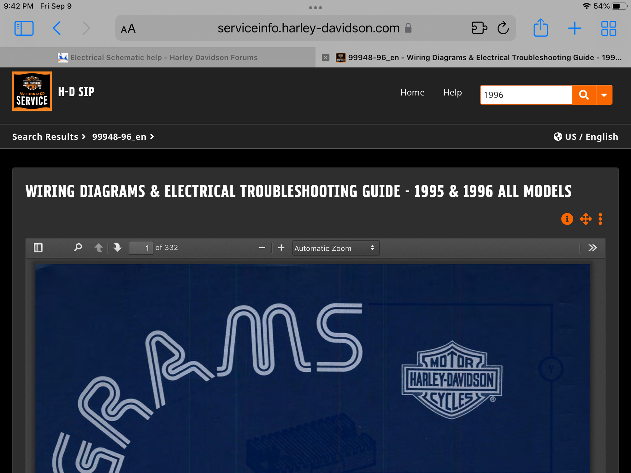631x473 pixels.
Task: Zoom in with the plus button
Action: point(281,248)
